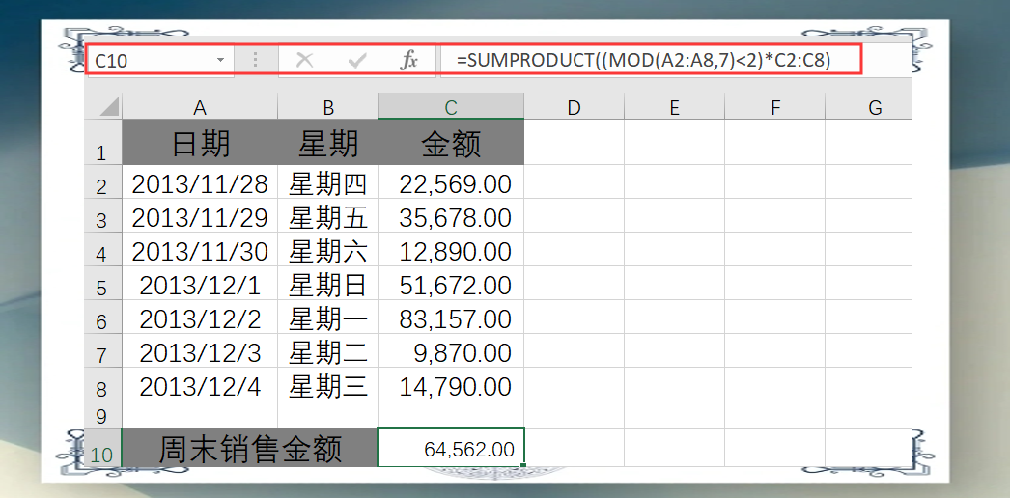Click the Select All corner triangle

pyautogui.click(x=103, y=107)
